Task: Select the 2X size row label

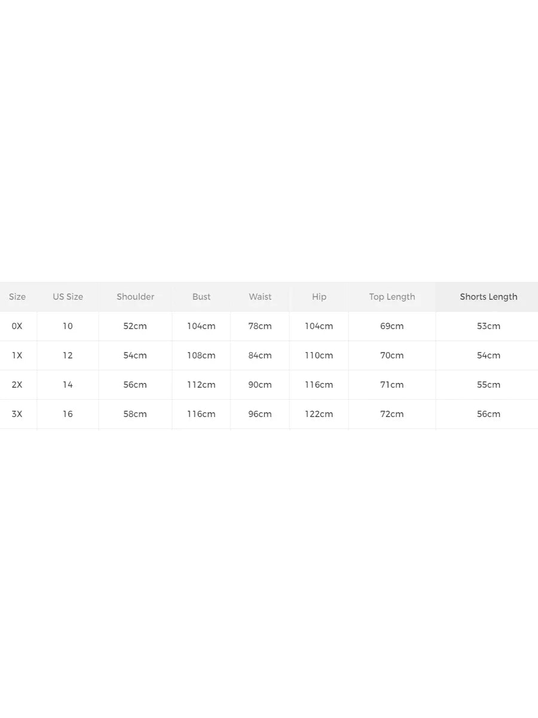Action: (x=17, y=385)
